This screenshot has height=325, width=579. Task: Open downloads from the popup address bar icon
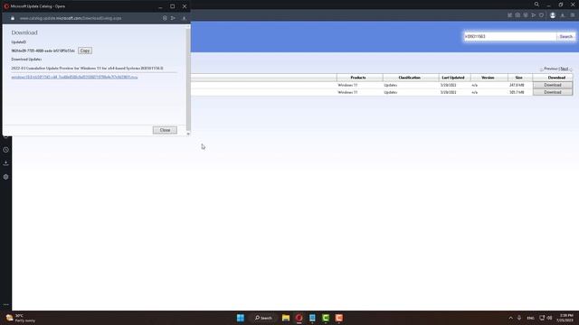click(x=184, y=18)
